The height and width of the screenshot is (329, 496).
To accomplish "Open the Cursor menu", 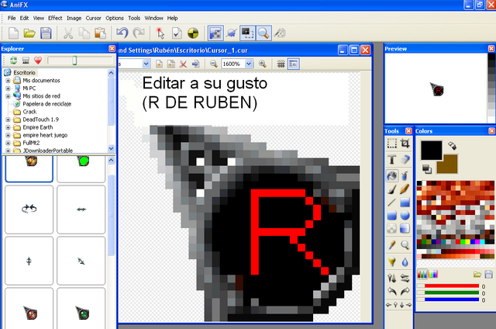I will [x=93, y=18].
